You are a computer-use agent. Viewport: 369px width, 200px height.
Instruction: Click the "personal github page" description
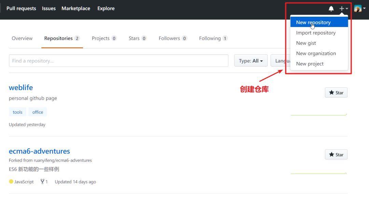pyautogui.click(x=33, y=98)
